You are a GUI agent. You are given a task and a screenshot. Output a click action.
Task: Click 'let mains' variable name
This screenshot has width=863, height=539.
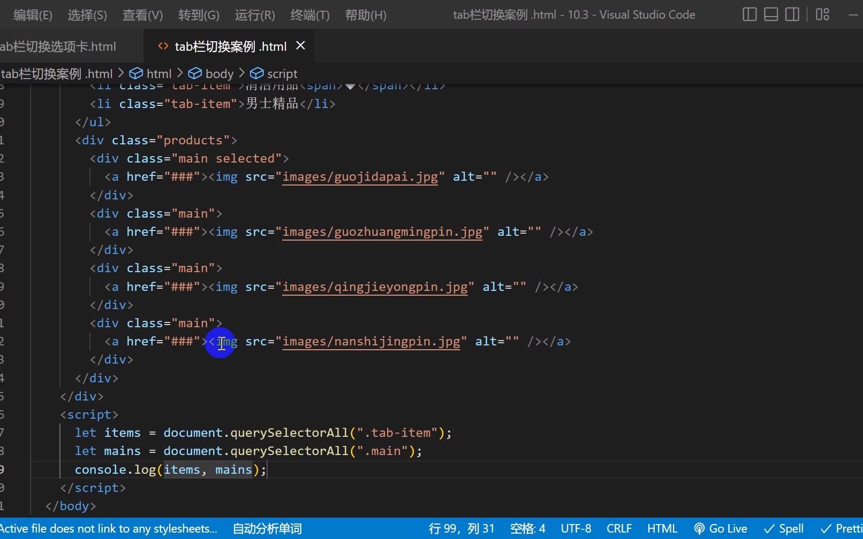point(122,451)
